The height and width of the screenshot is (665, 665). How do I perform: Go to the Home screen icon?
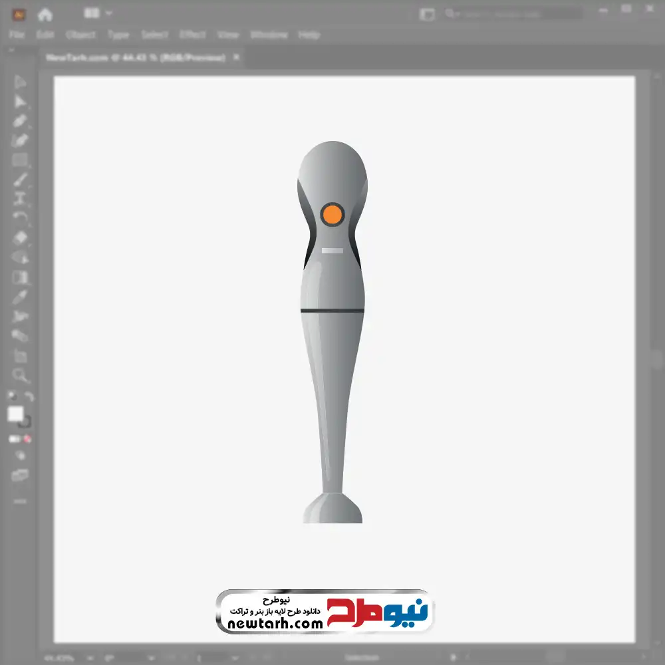click(45, 13)
